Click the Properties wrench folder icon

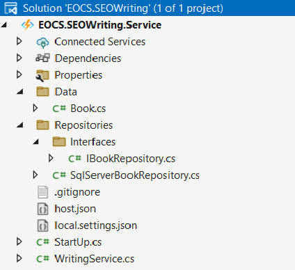click(x=42, y=75)
